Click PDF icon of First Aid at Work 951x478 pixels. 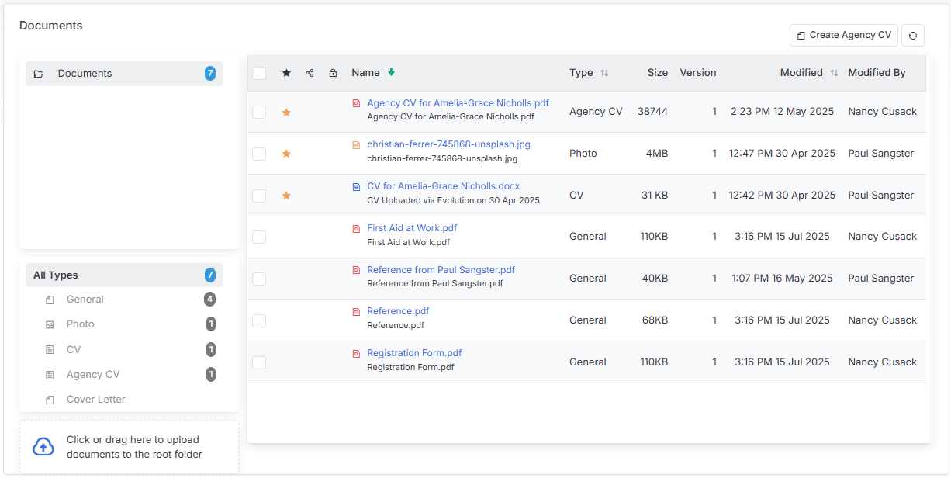pos(356,229)
